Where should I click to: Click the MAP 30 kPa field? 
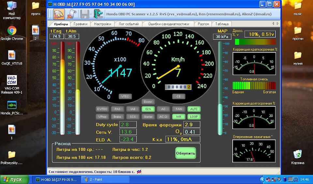(222, 37)
